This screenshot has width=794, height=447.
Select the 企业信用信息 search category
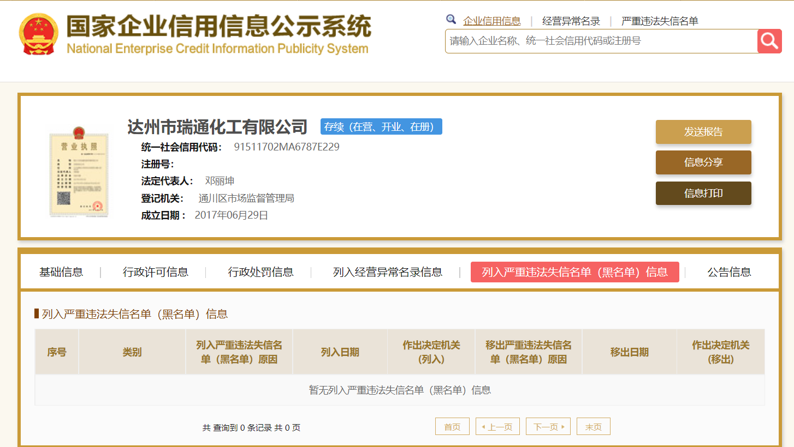492,21
